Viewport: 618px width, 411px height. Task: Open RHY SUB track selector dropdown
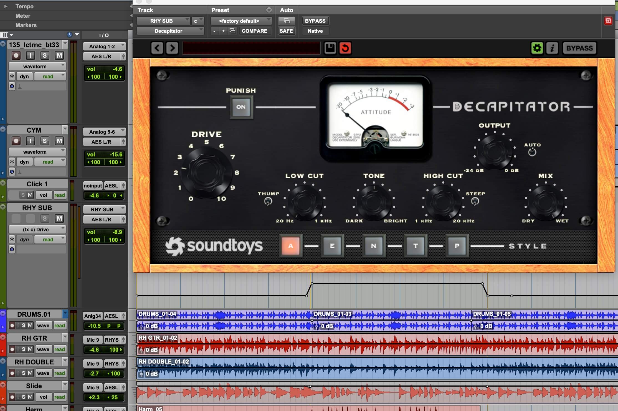(x=163, y=21)
